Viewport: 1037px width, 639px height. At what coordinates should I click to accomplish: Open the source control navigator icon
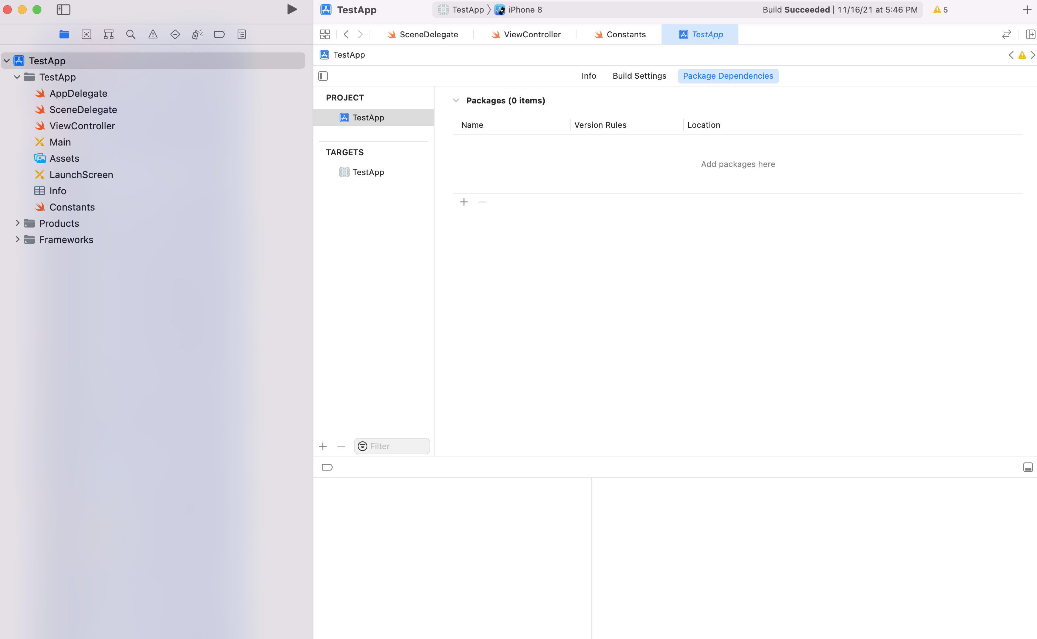(86, 35)
